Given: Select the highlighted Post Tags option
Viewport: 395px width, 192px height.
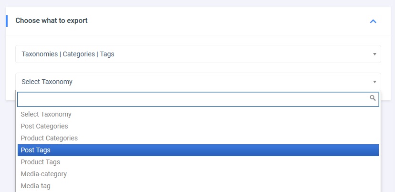Looking at the screenshot, I should pyautogui.click(x=36, y=150).
